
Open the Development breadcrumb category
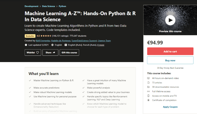(x=32, y=6)
